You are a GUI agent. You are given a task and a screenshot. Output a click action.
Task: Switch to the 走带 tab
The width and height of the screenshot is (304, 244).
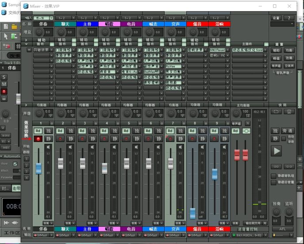[x=16, y=188]
